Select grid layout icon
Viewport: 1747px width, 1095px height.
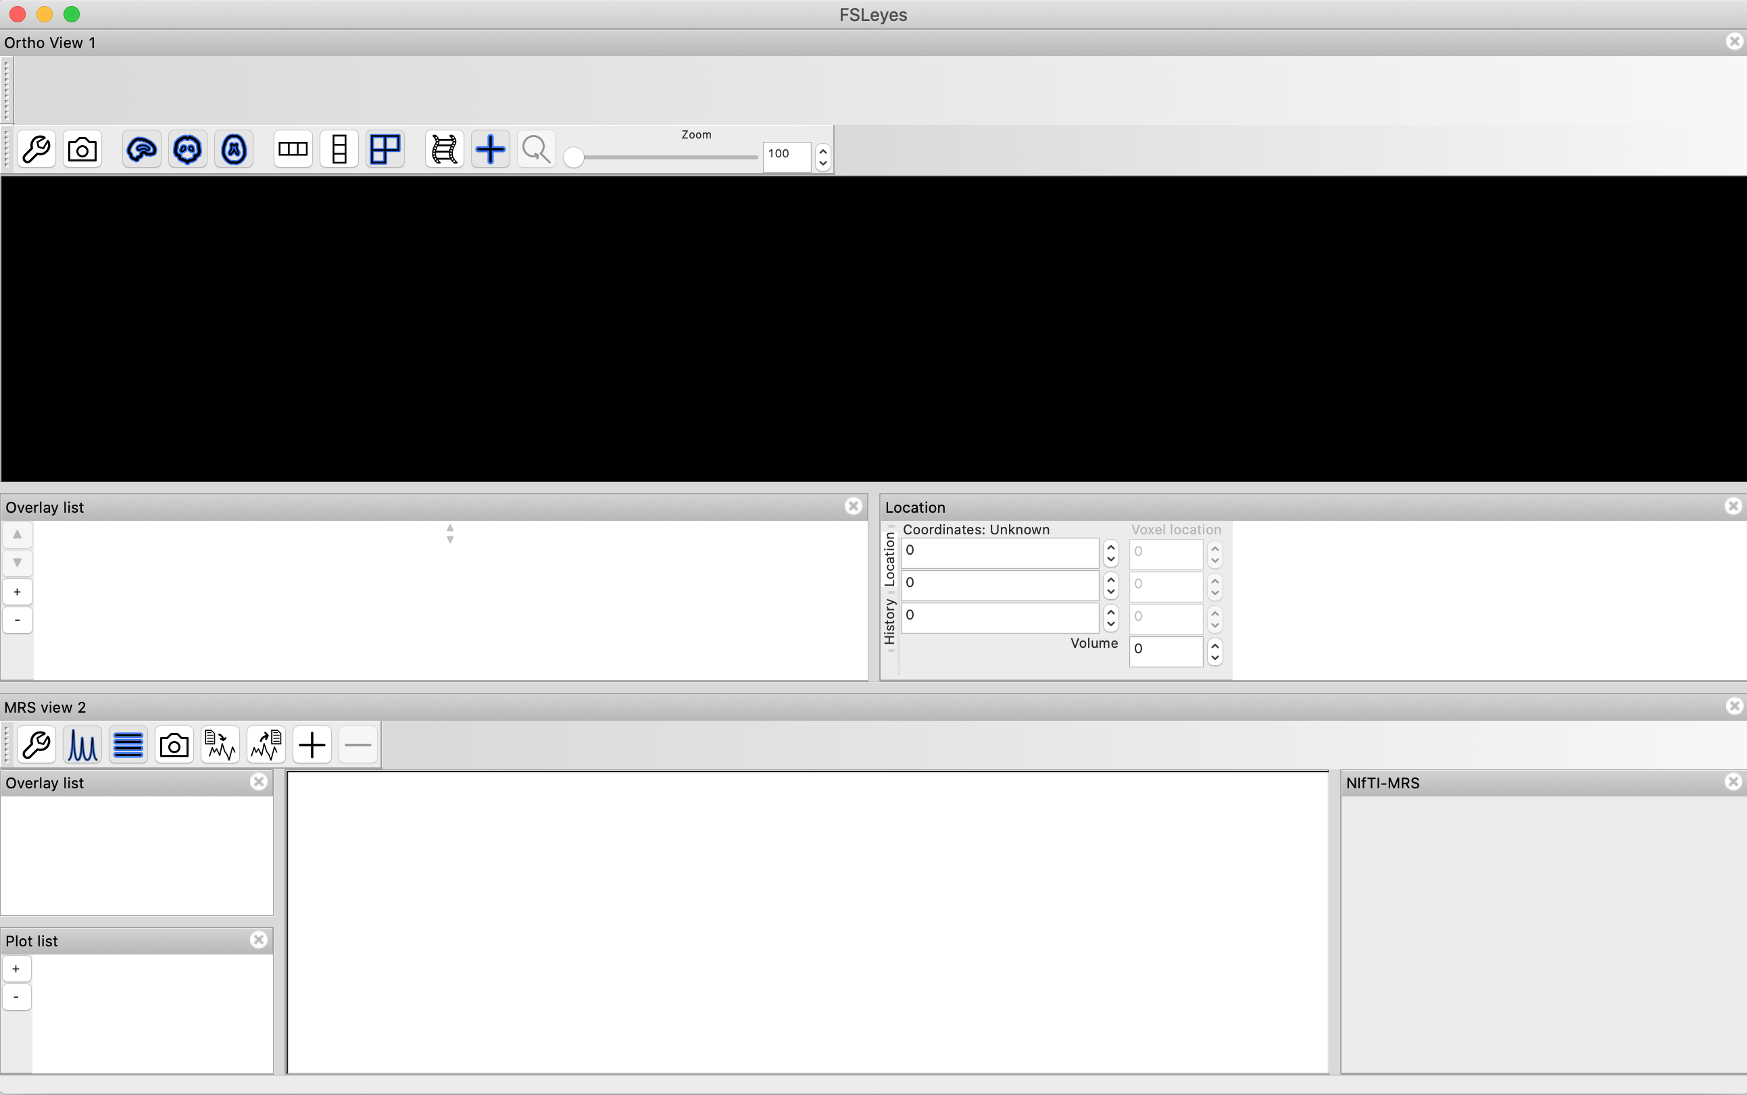click(x=385, y=150)
